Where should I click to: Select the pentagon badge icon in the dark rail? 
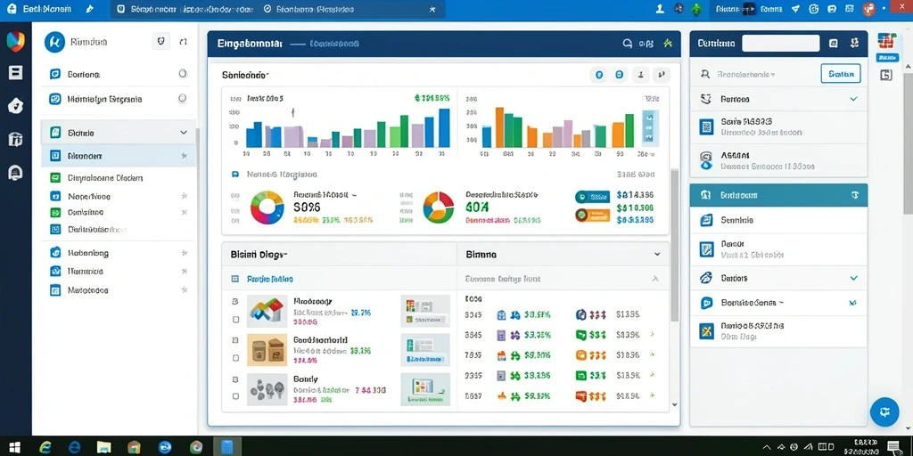tap(16, 106)
